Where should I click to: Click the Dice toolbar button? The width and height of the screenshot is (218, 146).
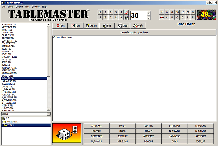tap(123, 26)
